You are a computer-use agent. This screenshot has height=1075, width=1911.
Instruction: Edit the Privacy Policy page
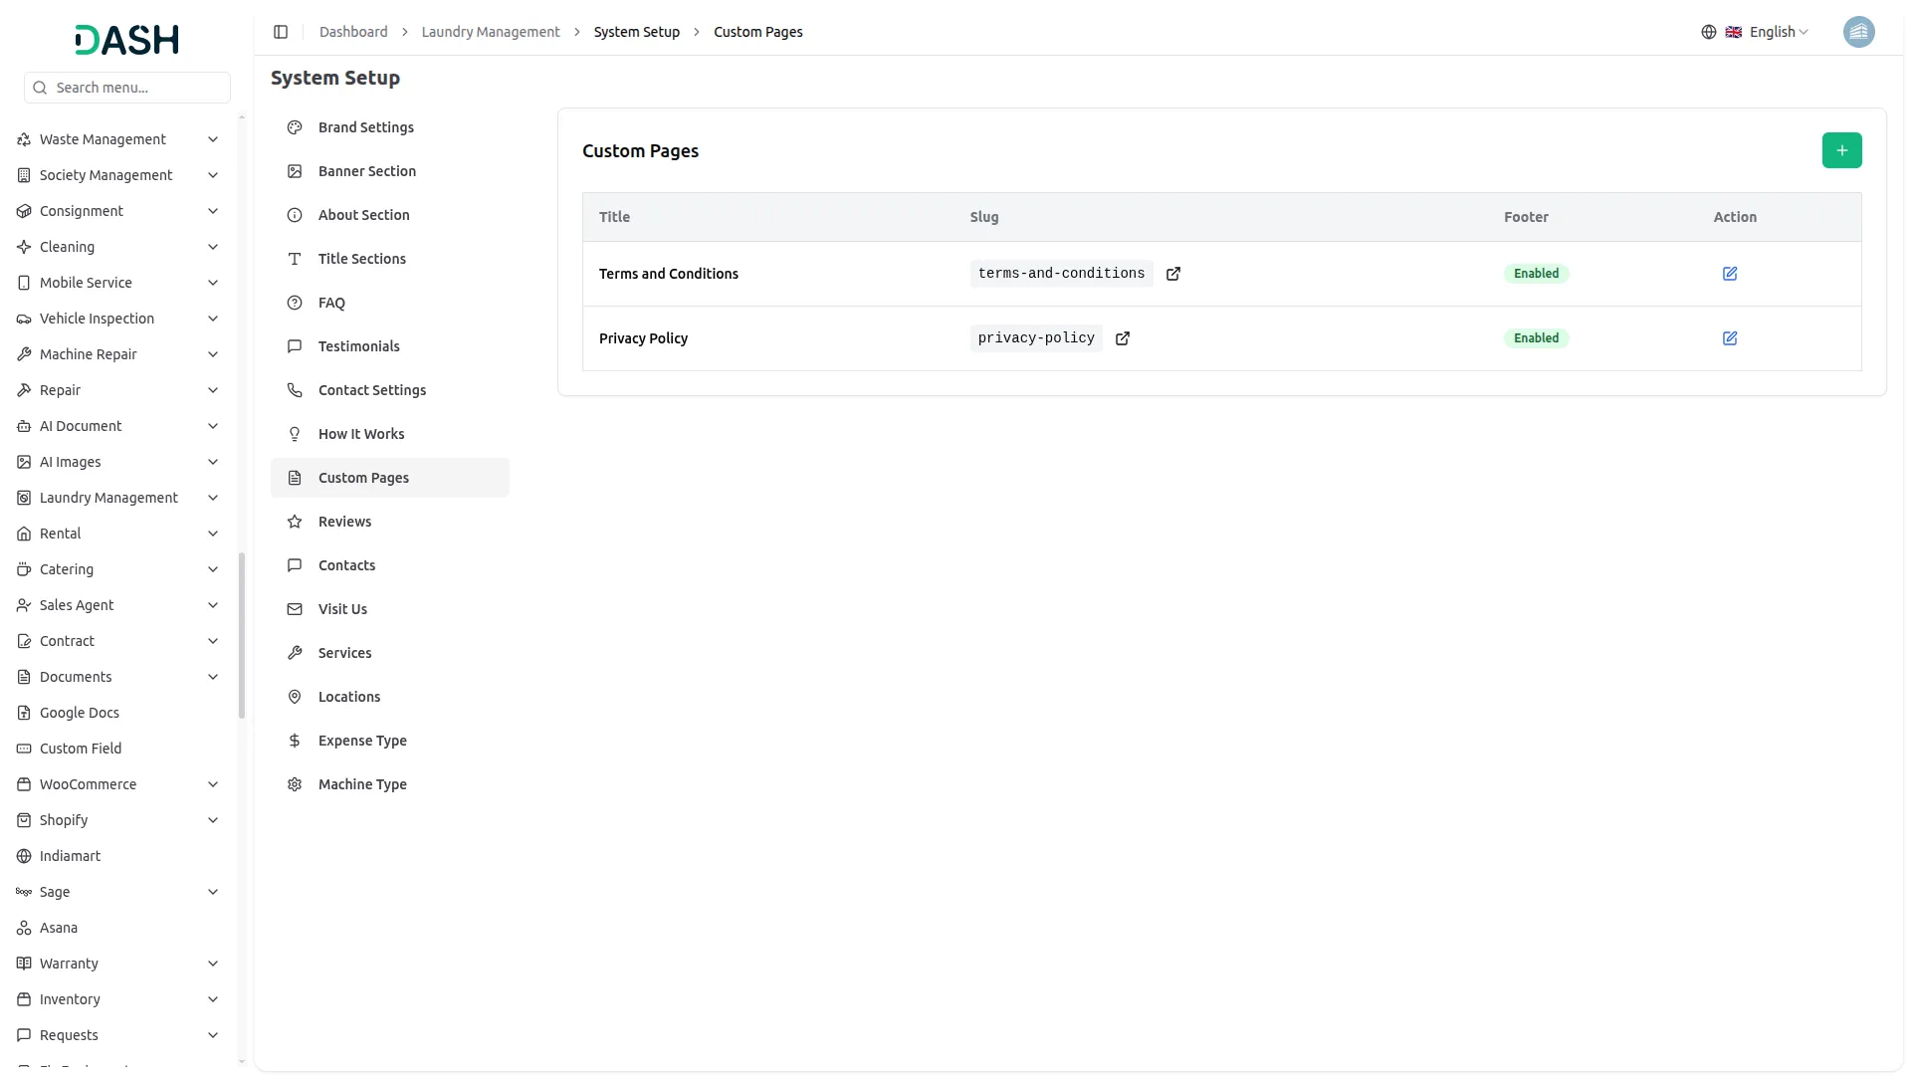coord(1730,337)
